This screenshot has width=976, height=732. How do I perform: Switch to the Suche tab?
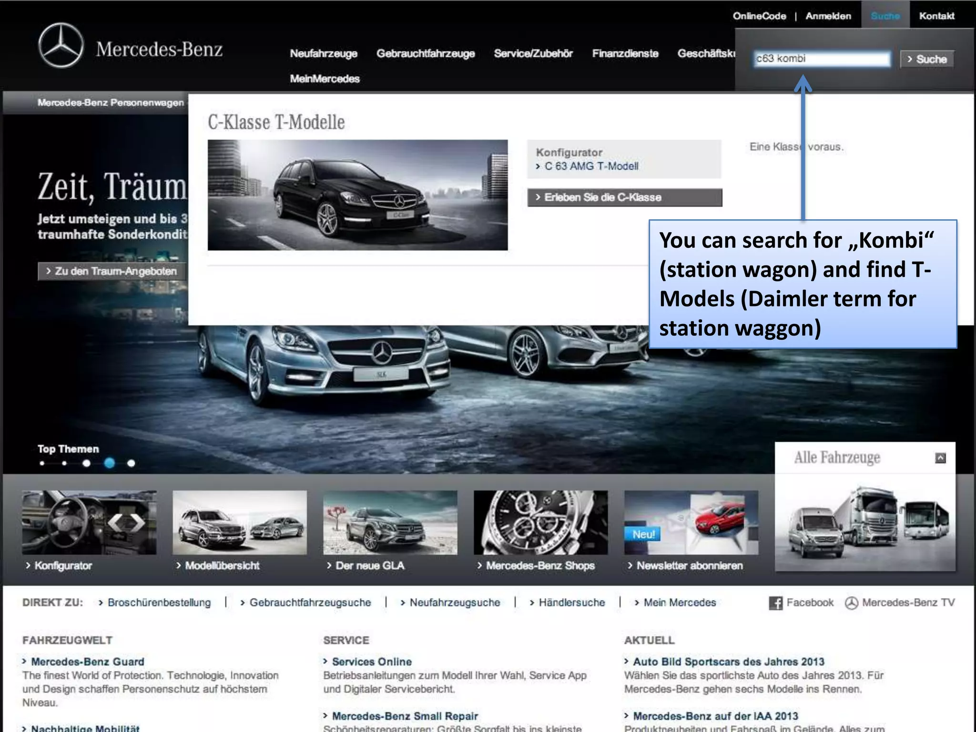(885, 16)
